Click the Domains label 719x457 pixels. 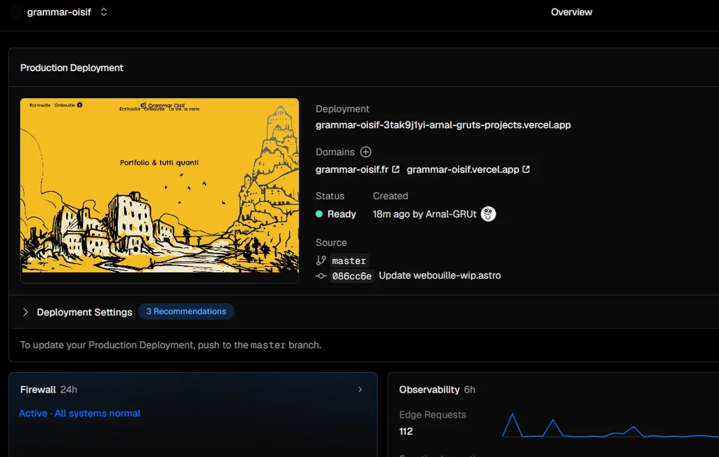(x=335, y=152)
